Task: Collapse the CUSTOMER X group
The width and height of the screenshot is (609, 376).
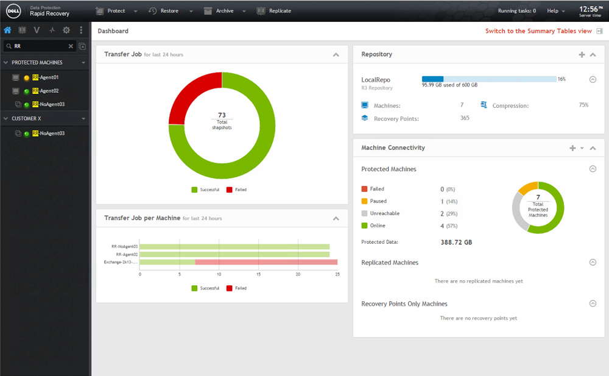Action: click(5, 118)
